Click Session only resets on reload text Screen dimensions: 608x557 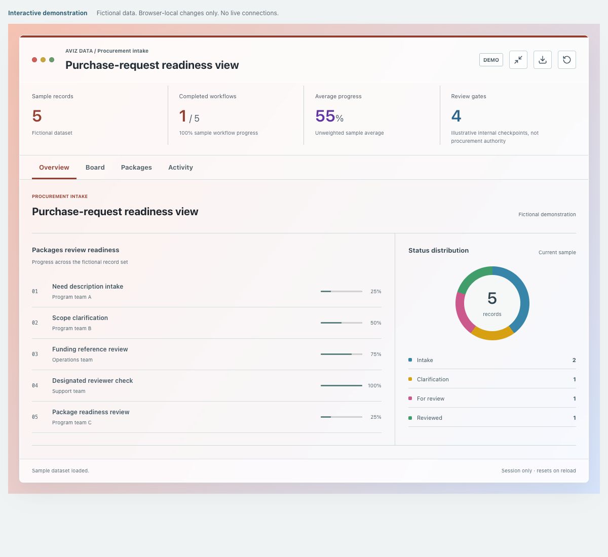coord(539,471)
